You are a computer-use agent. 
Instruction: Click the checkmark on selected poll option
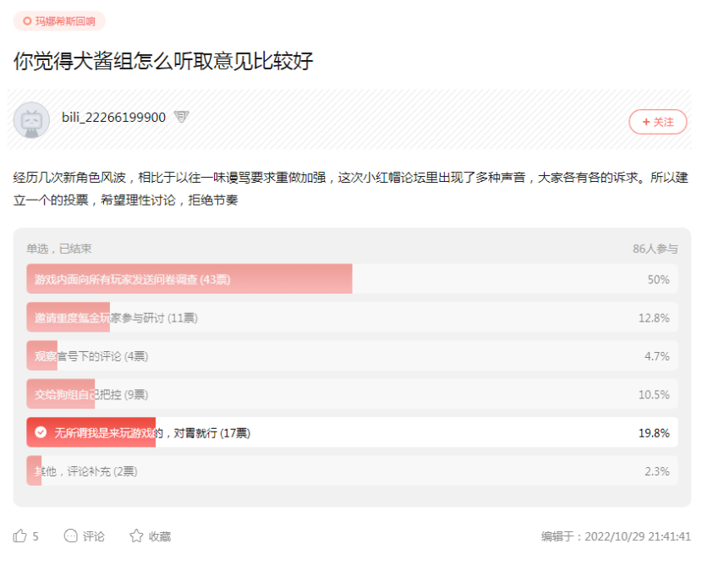[41, 432]
